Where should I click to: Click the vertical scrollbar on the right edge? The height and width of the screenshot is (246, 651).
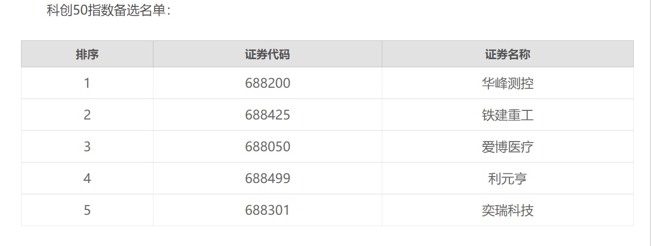click(648, 123)
